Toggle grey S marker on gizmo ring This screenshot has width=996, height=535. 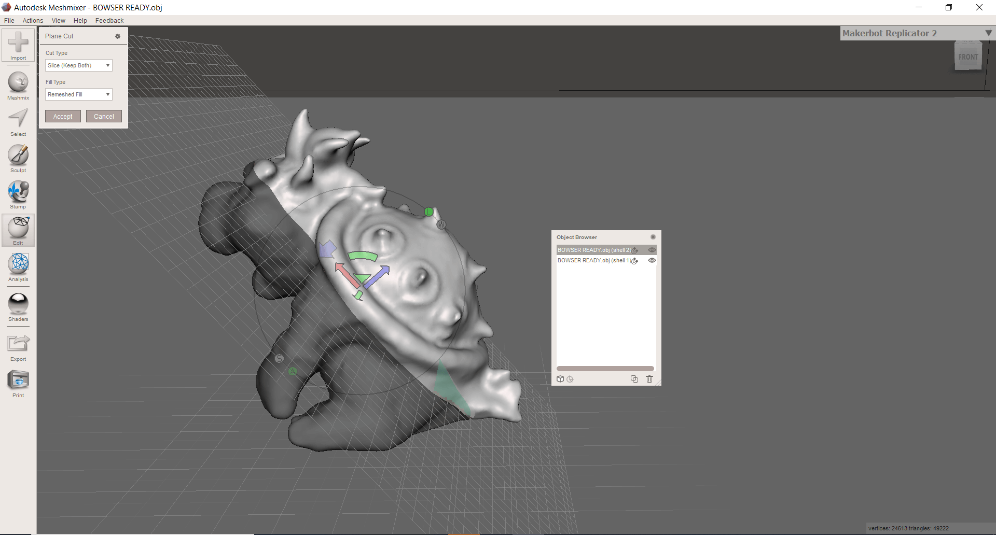[x=279, y=358]
